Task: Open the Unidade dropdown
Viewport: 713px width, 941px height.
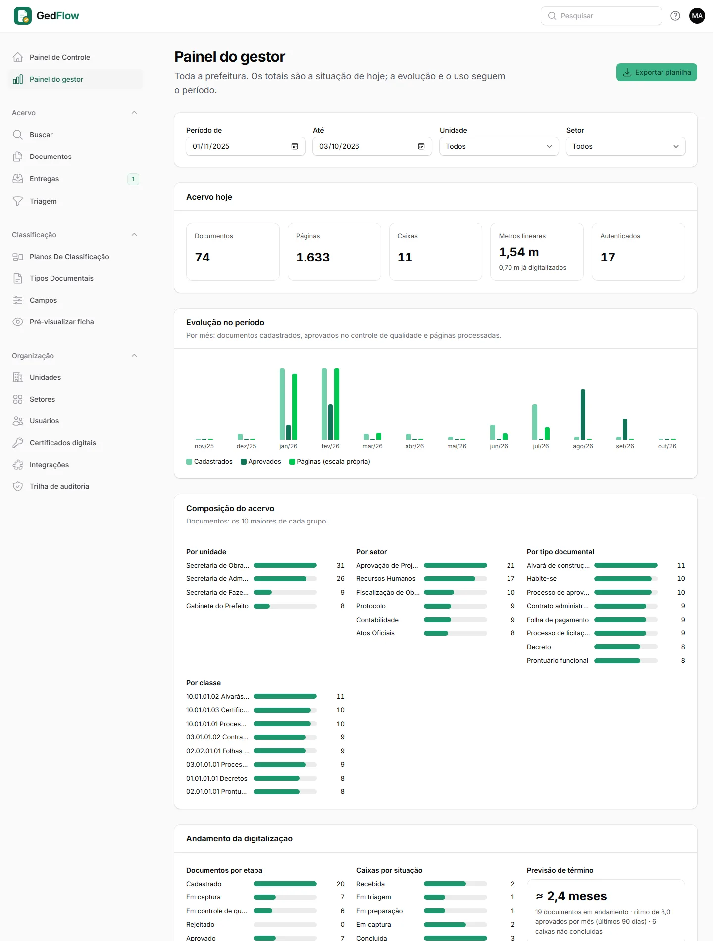Action: [x=499, y=146]
